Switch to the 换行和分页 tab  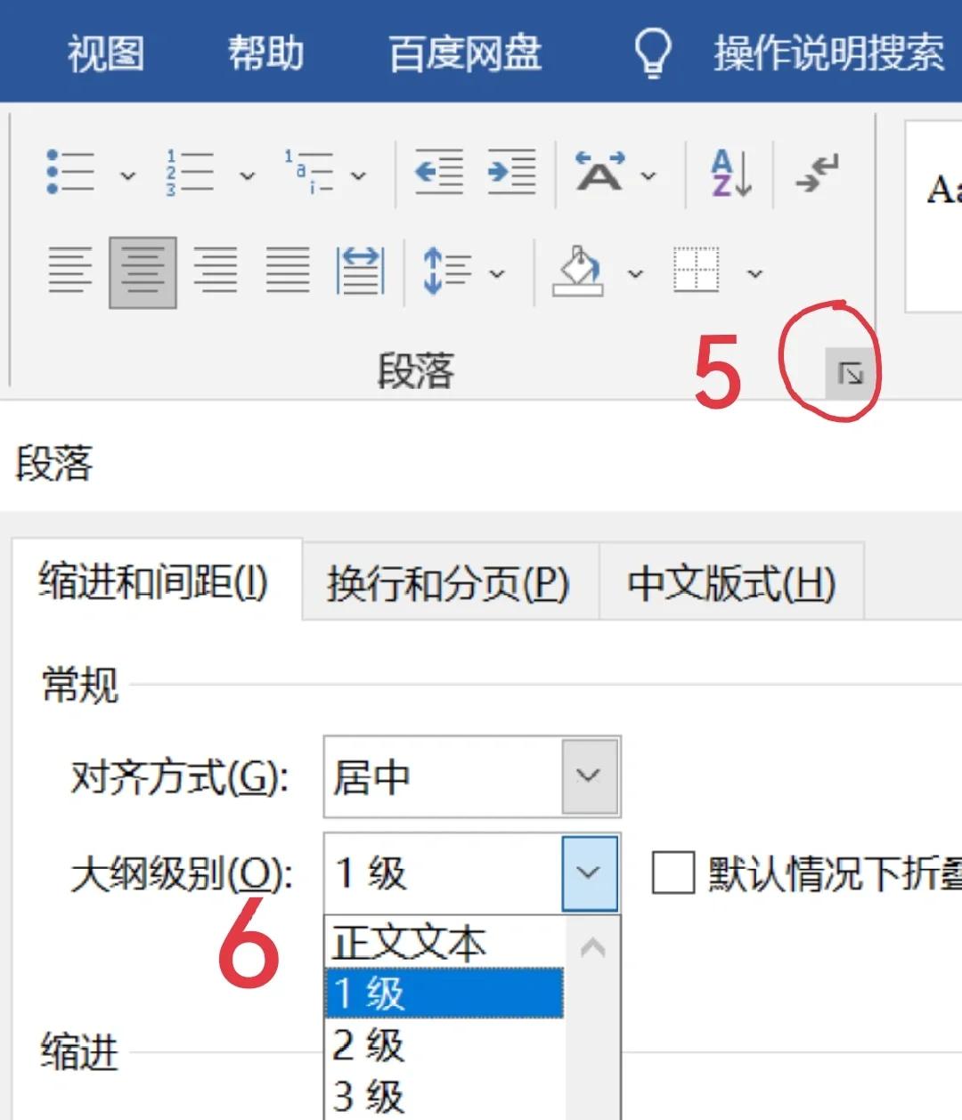point(450,584)
